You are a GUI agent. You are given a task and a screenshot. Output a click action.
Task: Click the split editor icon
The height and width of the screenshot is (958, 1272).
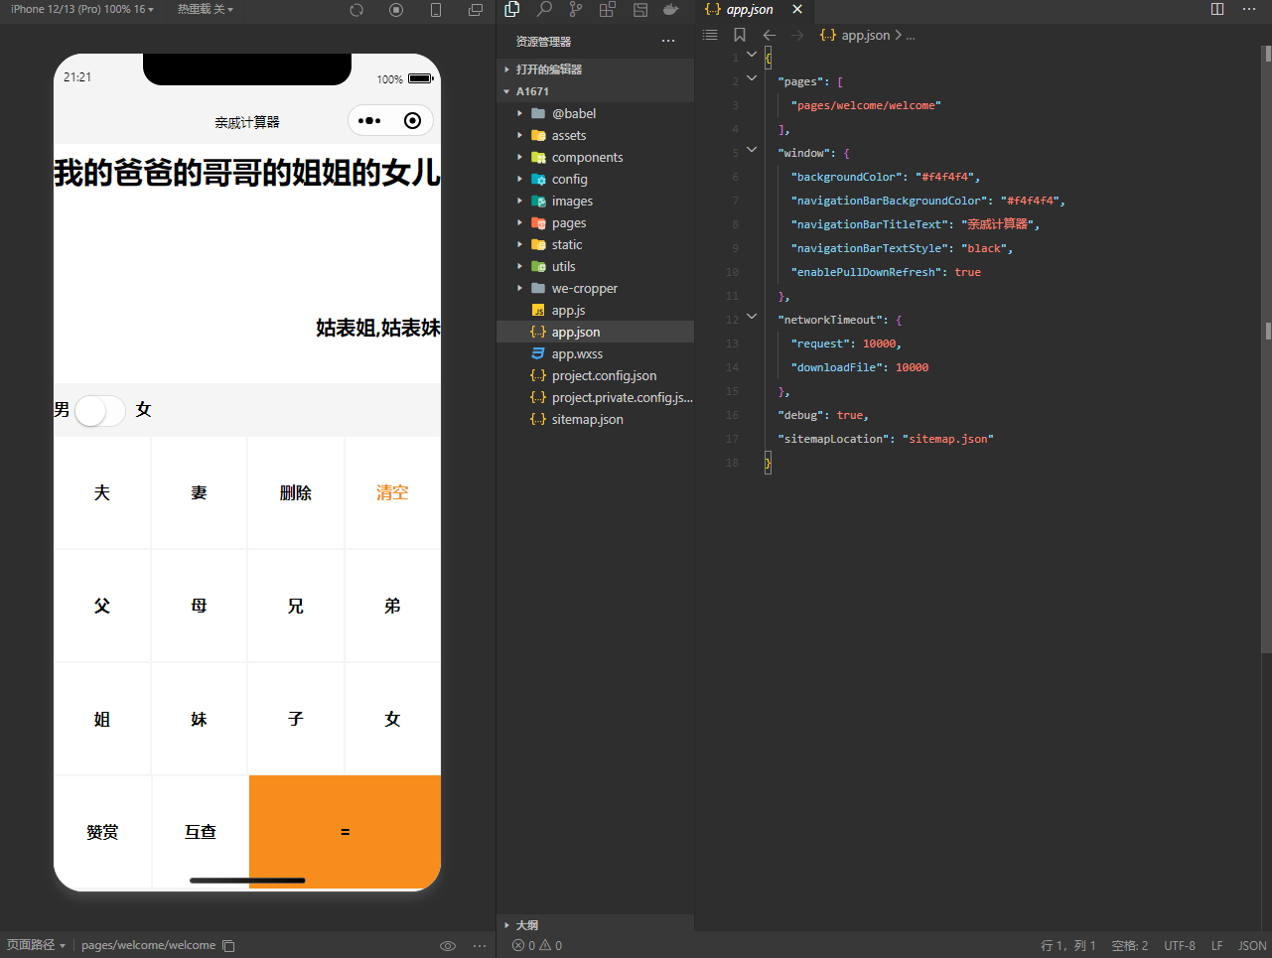pyautogui.click(x=1217, y=9)
